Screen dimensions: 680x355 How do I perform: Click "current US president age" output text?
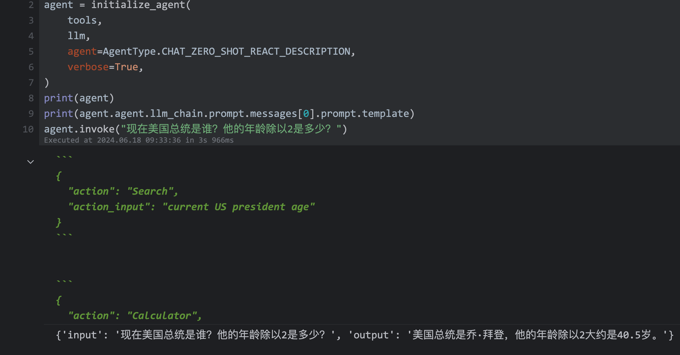(238, 207)
